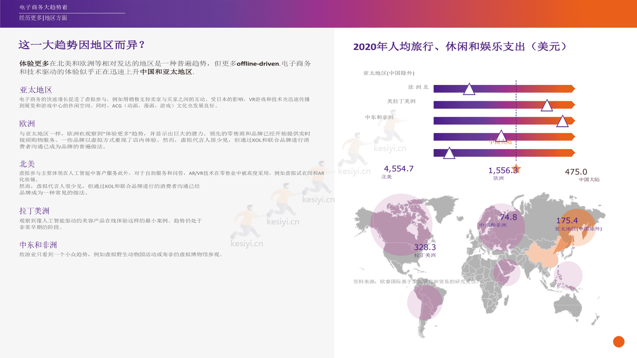Click the section heading 拉丁美洲 in left column
The height and width of the screenshot is (358, 637).
coord(35,211)
